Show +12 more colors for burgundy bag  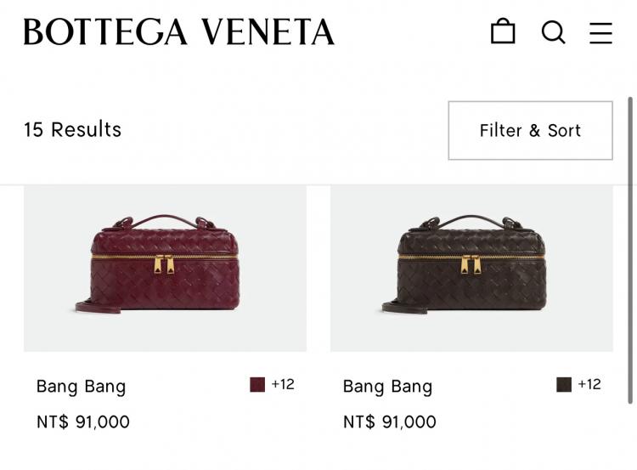tap(283, 384)
